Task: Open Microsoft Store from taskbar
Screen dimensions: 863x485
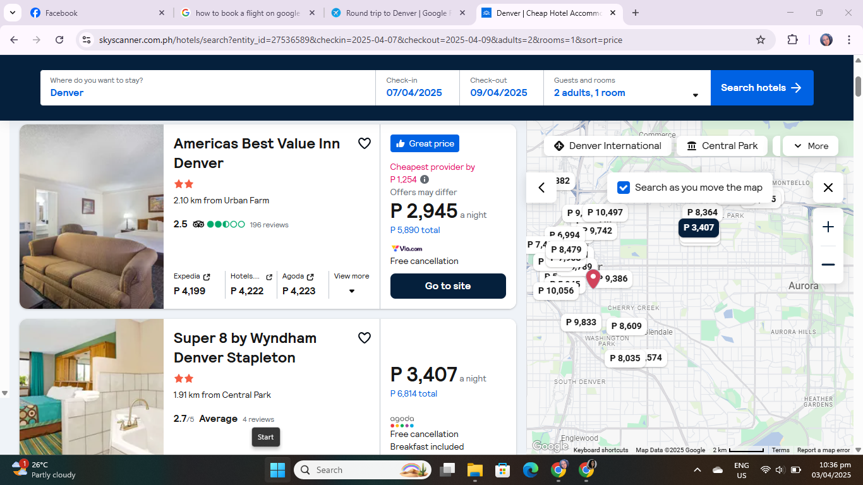Action: coord(502,470)
